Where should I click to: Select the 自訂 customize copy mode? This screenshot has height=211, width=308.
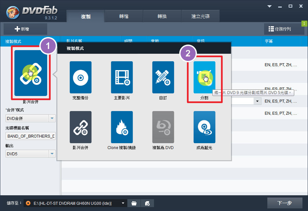pyautogui.click(x=163, y=77)
